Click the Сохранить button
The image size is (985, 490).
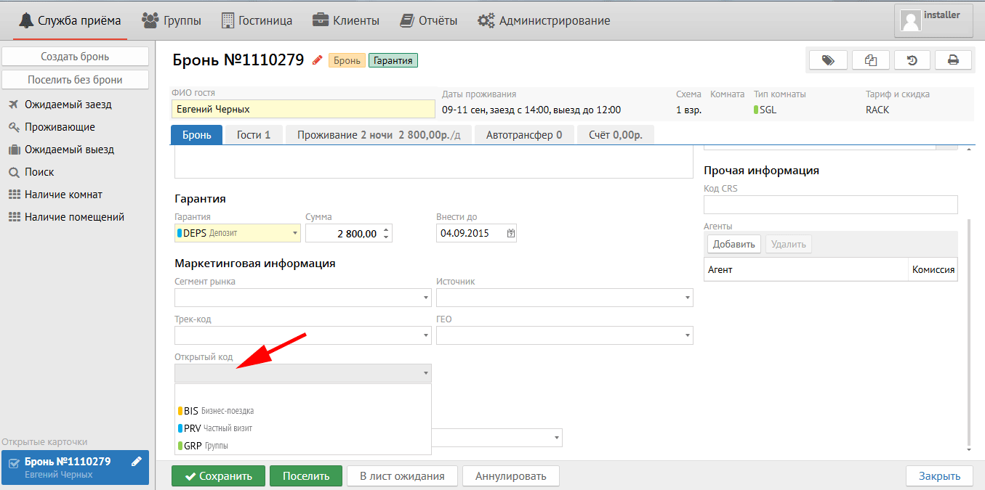tap(218, 476)
